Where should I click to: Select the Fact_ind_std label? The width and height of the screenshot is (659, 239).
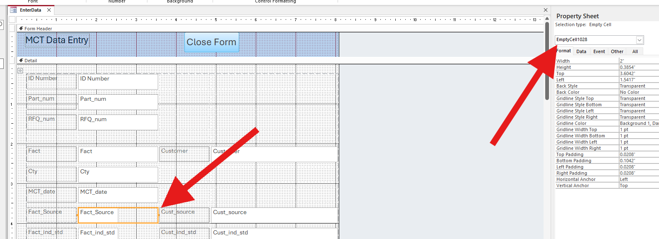click(x=51, y=233)
